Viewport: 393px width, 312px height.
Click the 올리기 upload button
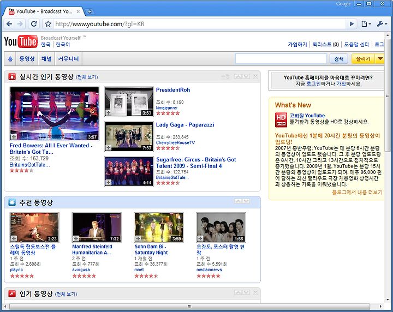(363, 59)
